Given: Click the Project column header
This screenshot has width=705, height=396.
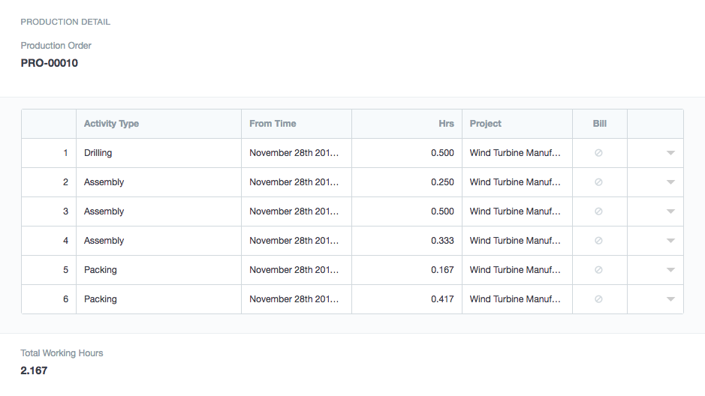Looking at the screenshot, I should pos(486,124).
